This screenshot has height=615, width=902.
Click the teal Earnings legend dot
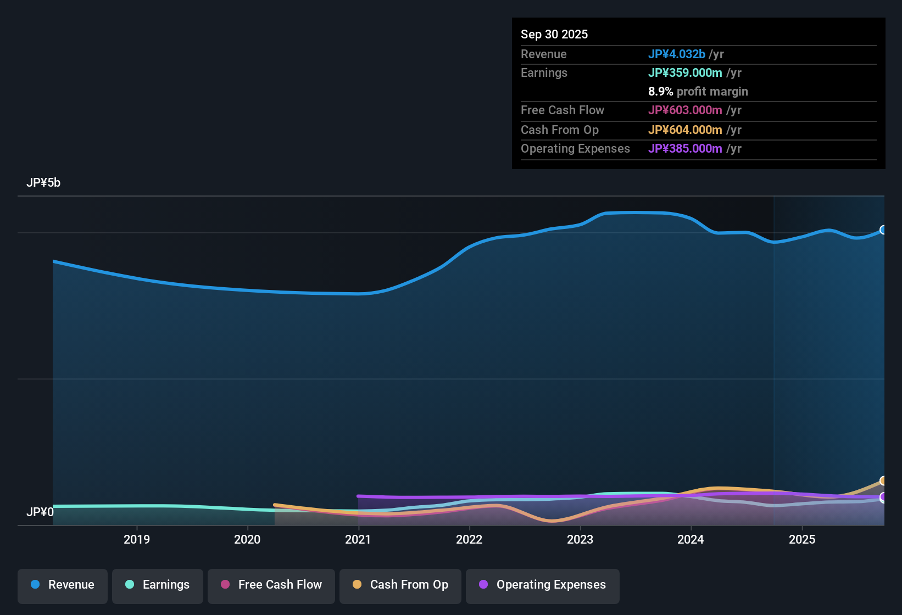click(130, 585)
